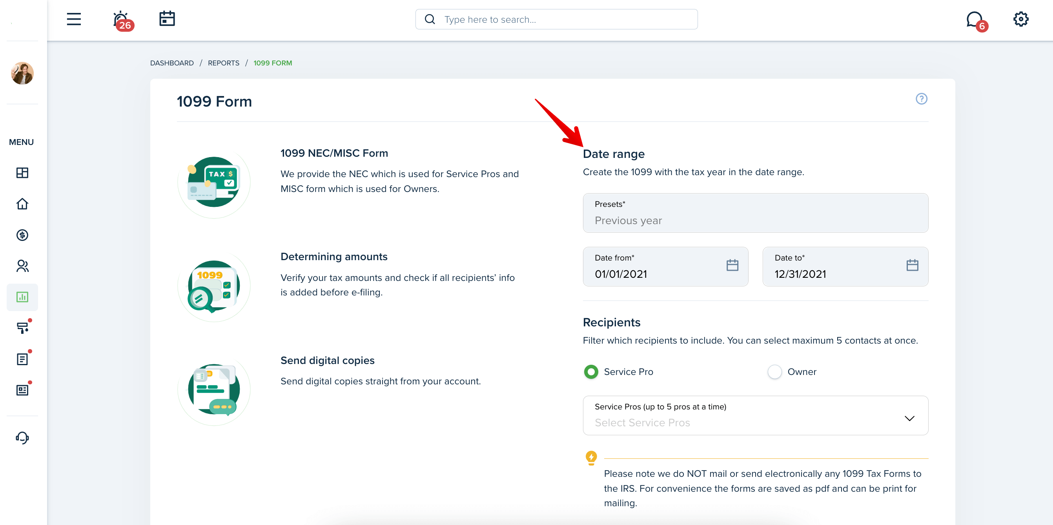
Task: Select the Service Pro radio button
Action: click(x=591, y=371)
